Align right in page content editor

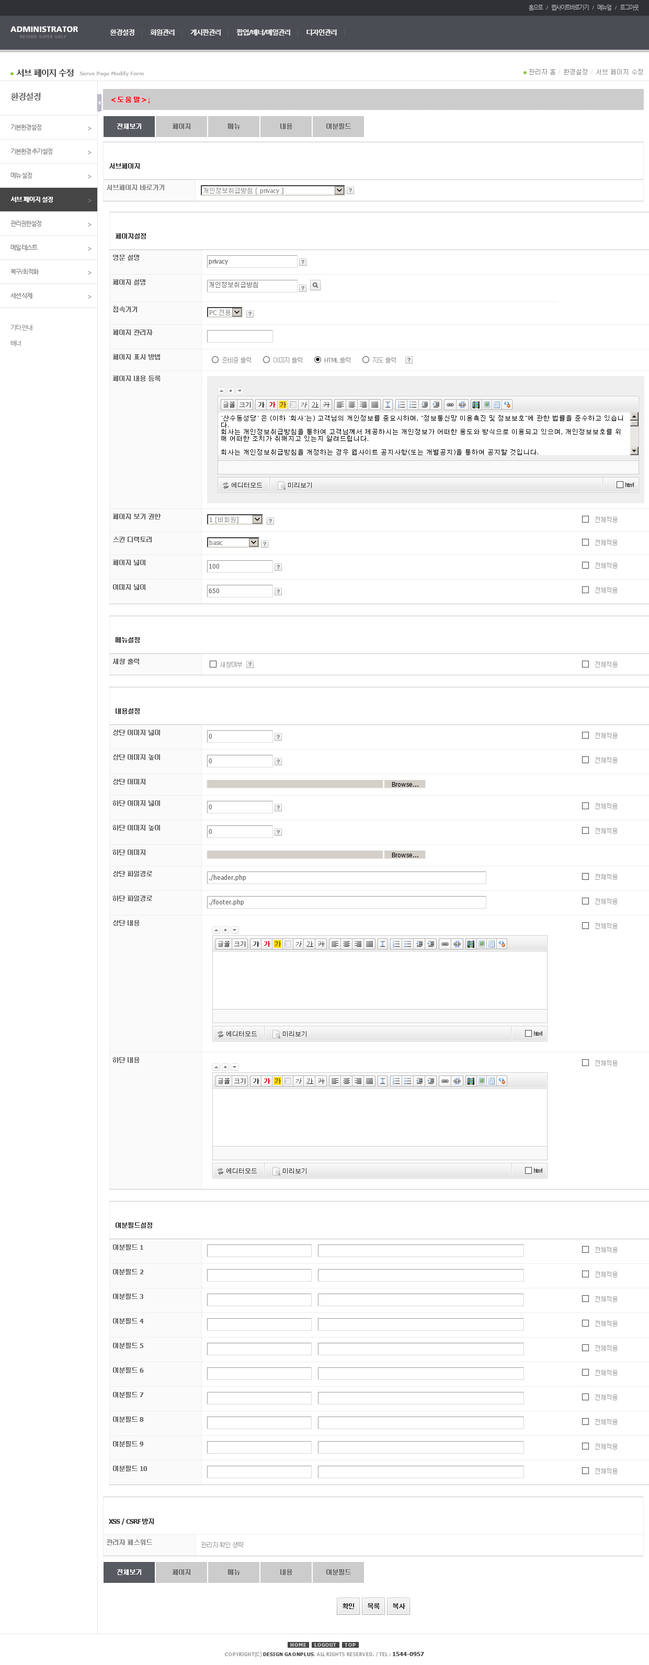(363, 405)
